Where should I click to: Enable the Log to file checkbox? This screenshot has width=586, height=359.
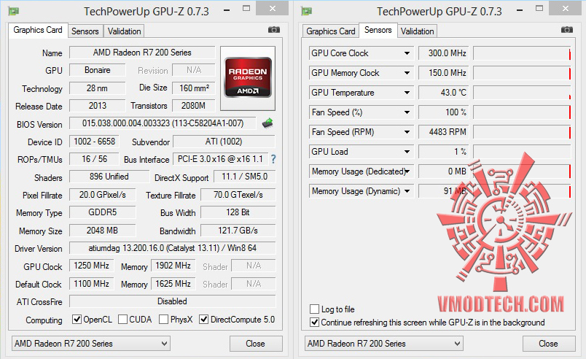[x=314, y=309]
